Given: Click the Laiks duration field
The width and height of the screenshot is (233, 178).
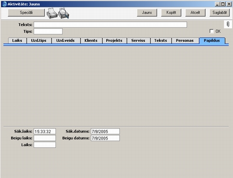Looking at the screenshot, I should tap(45, 145).
